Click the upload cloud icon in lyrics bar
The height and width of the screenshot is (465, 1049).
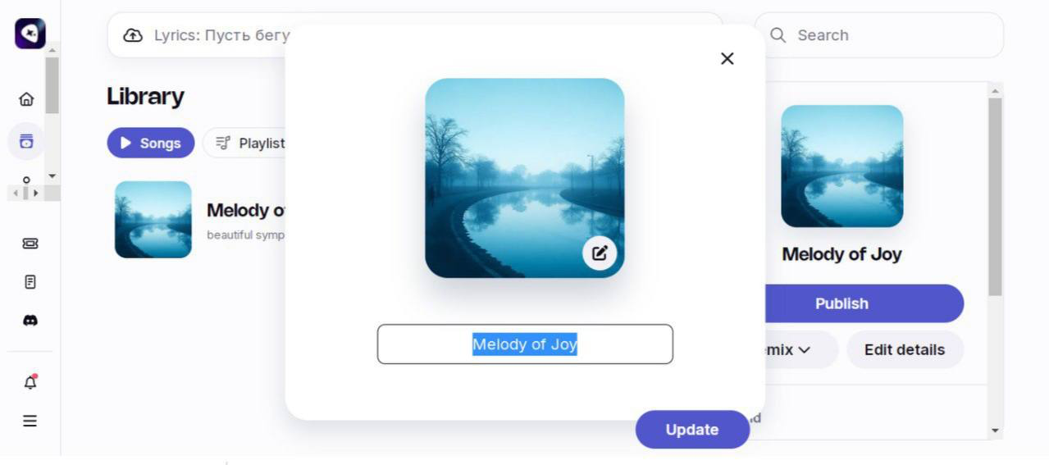pyautogui.click(x=133, y=35)
